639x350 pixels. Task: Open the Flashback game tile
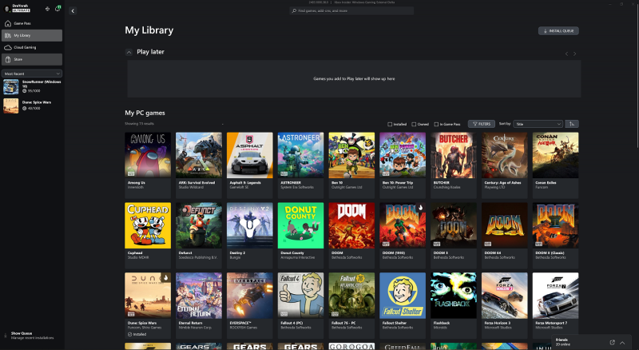click(x=454, y=305)
